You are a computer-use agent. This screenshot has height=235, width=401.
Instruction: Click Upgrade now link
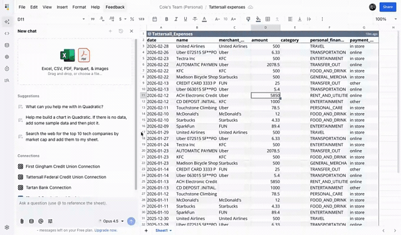point(106,230)
